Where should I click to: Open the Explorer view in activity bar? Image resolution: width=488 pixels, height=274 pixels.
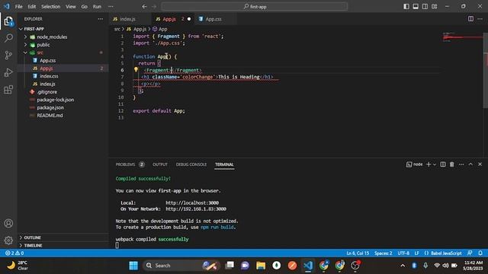[x=8, y=21]
